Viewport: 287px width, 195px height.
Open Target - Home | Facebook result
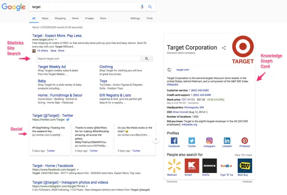tap(53, 166)
